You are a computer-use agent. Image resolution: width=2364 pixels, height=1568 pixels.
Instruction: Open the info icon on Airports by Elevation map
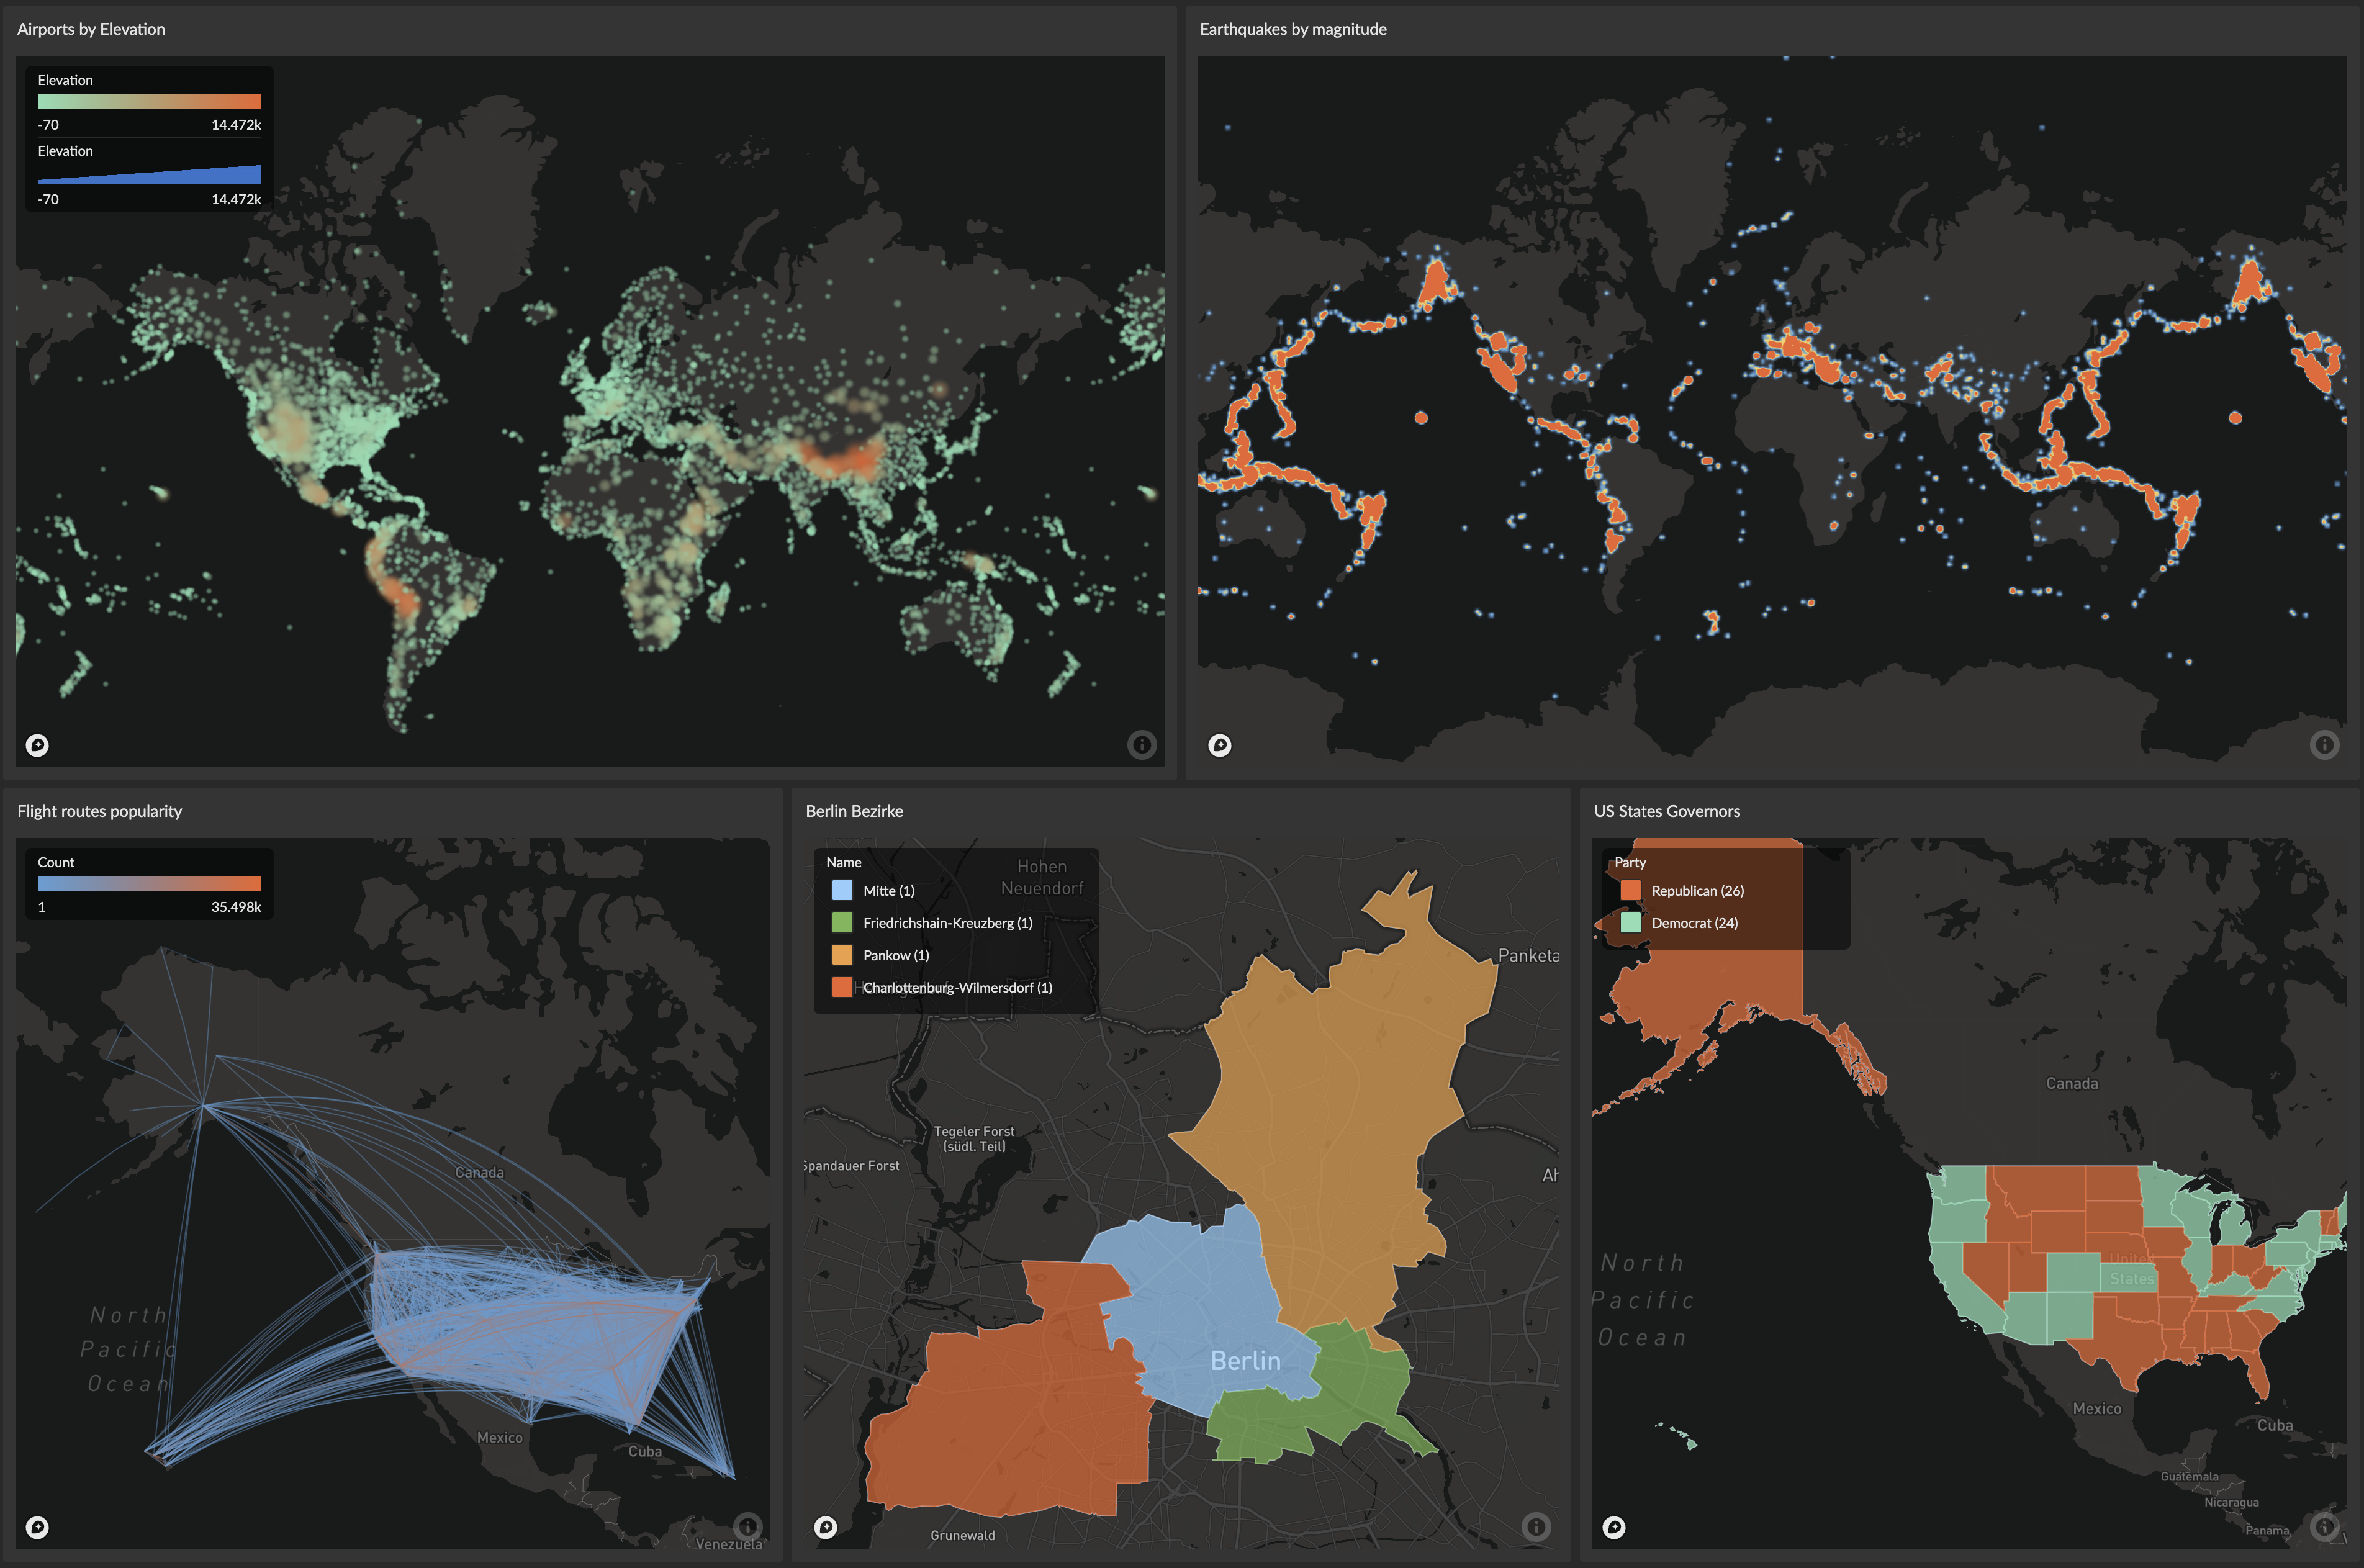click(x=1142, y=744)
